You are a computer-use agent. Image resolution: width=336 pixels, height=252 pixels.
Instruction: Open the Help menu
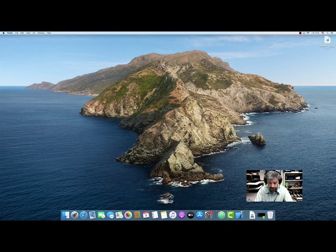(x=49, y=33)
